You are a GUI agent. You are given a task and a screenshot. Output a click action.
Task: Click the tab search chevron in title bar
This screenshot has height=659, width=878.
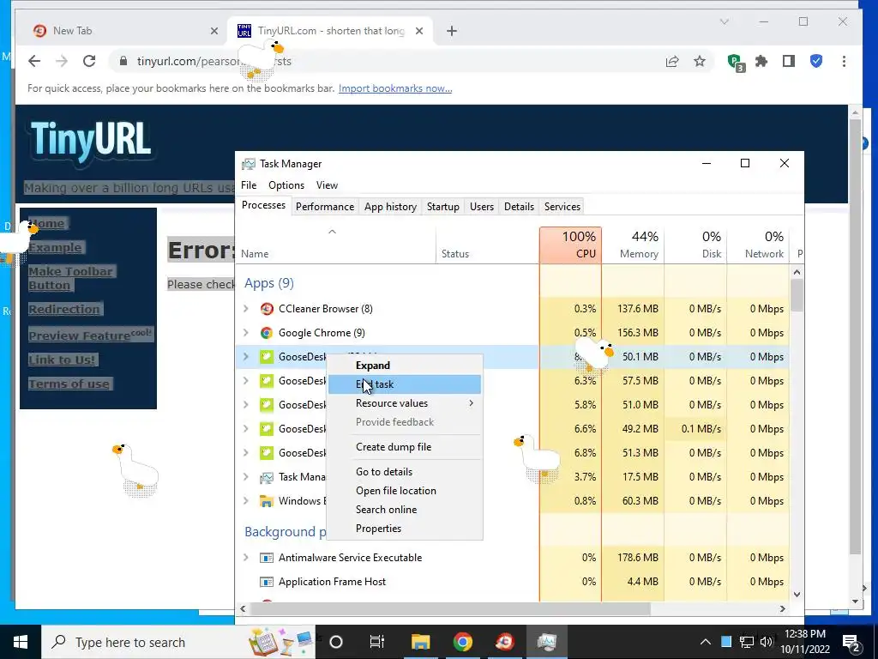click(x=724, y=21)
